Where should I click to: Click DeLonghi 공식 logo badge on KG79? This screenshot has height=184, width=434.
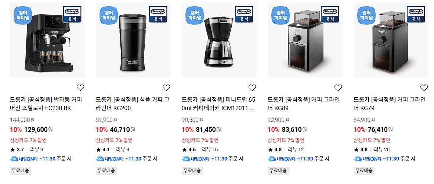pos(416,14)
